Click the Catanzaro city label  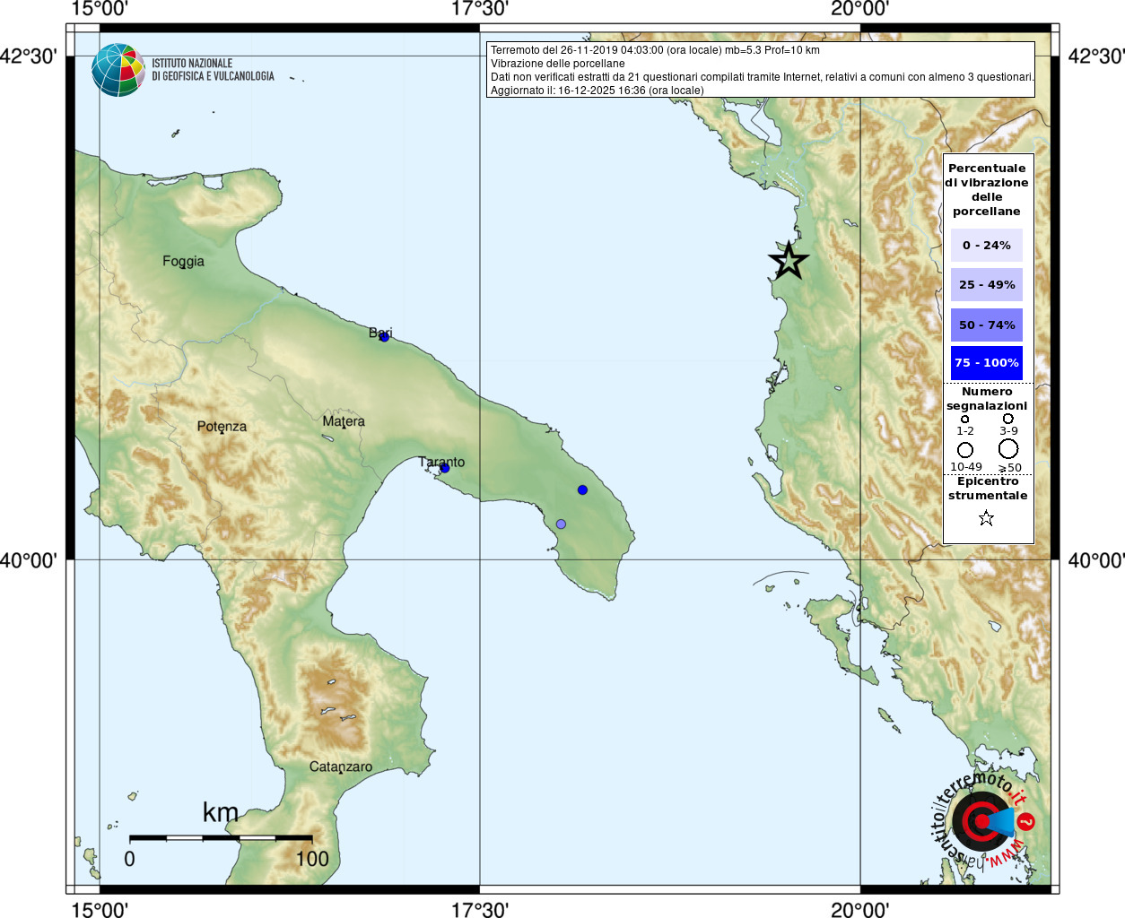coord(340,766)
